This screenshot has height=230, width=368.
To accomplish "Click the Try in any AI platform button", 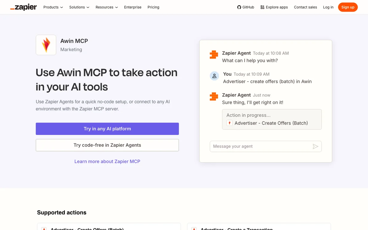I will 107,129.
